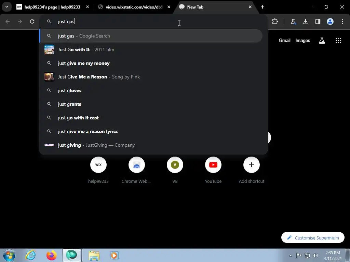
Task: Select the New Tab tab
Action: tap(214, 7)
